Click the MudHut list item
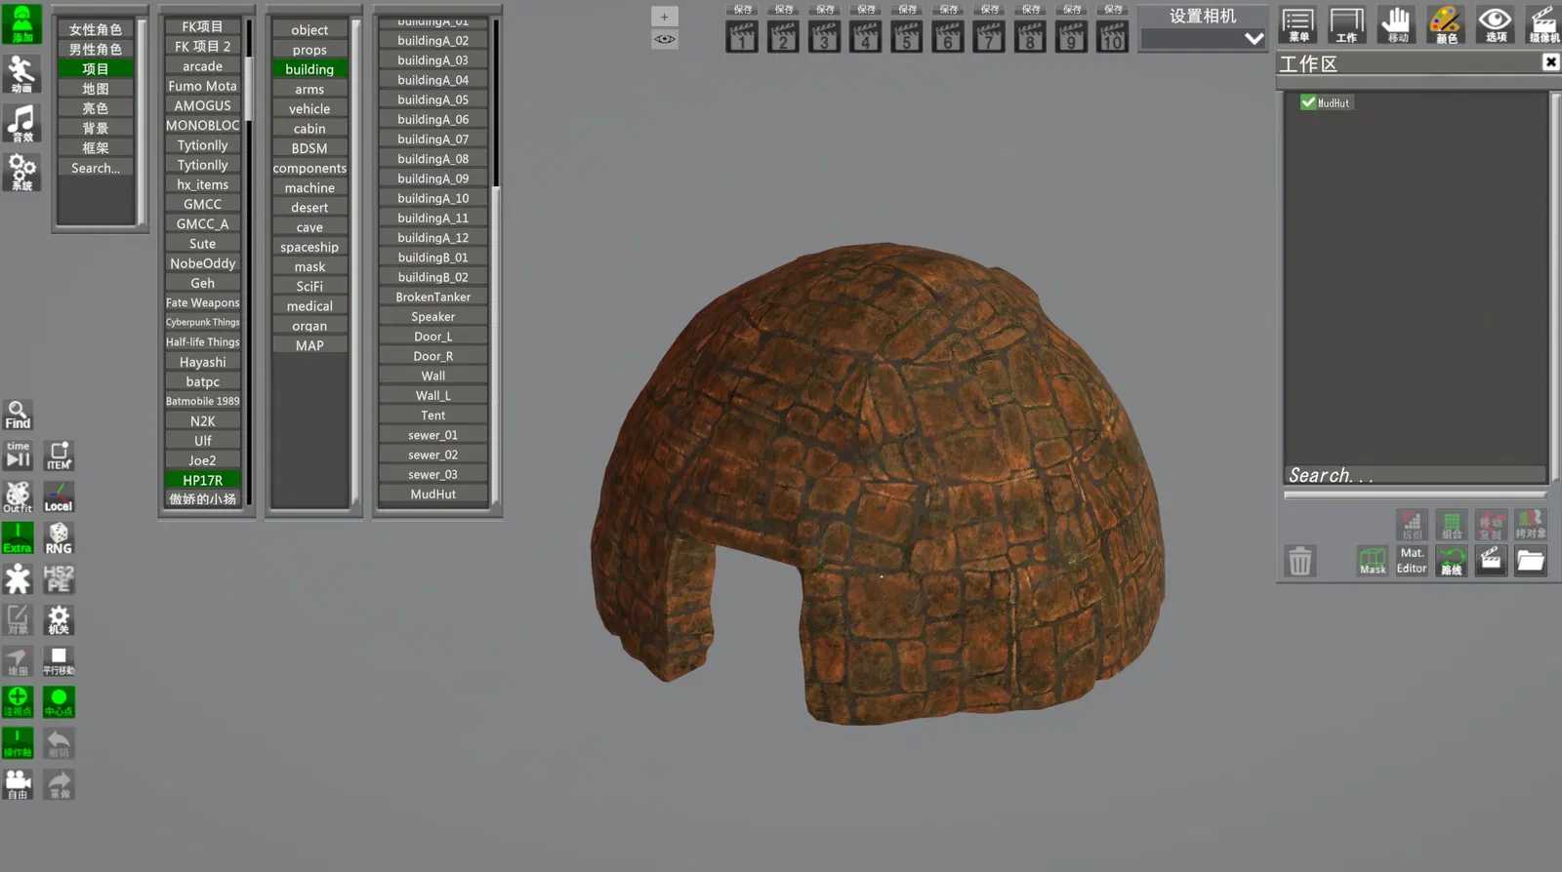This screenshot has width=1562, height=872. 433,495
